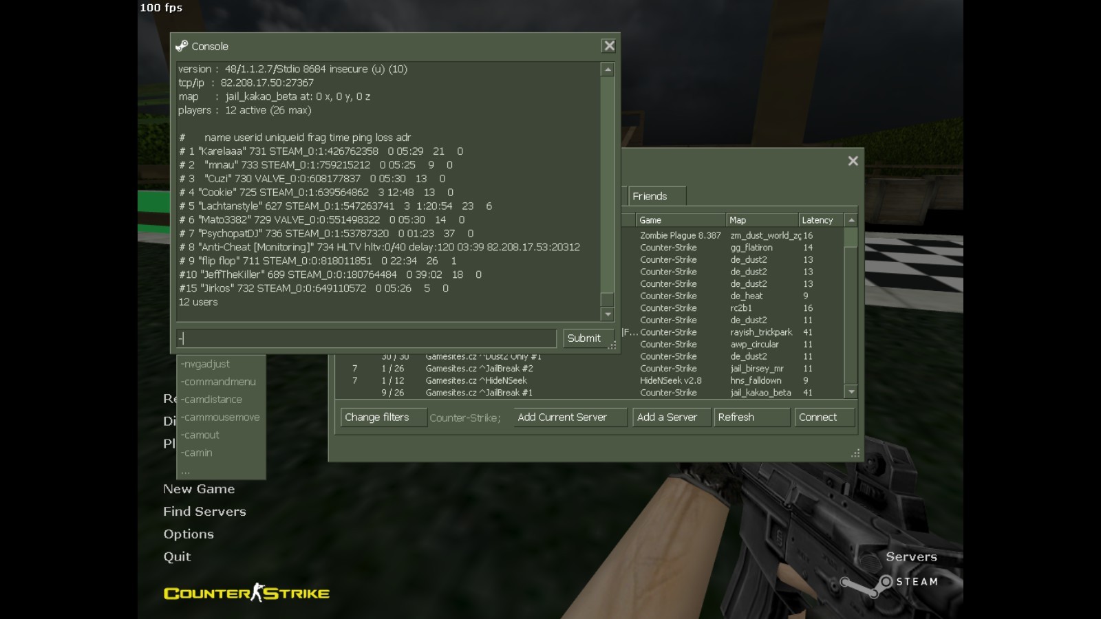
Task: Select the jail_birsey_mr server row
Action: click(590, 369)
